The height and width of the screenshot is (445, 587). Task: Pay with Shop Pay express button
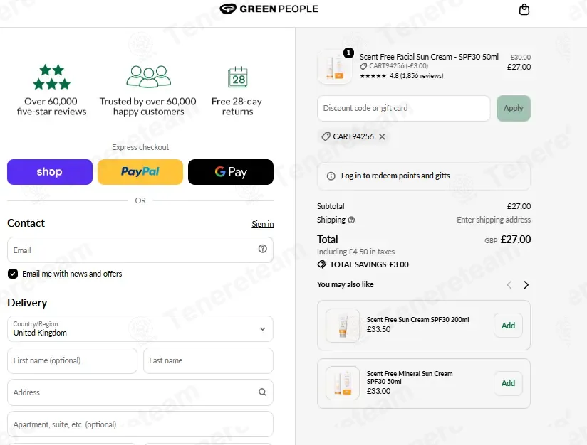pos(50,172)
